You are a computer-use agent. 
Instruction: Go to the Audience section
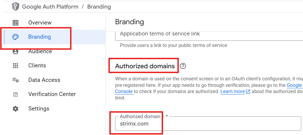(40, 51)
